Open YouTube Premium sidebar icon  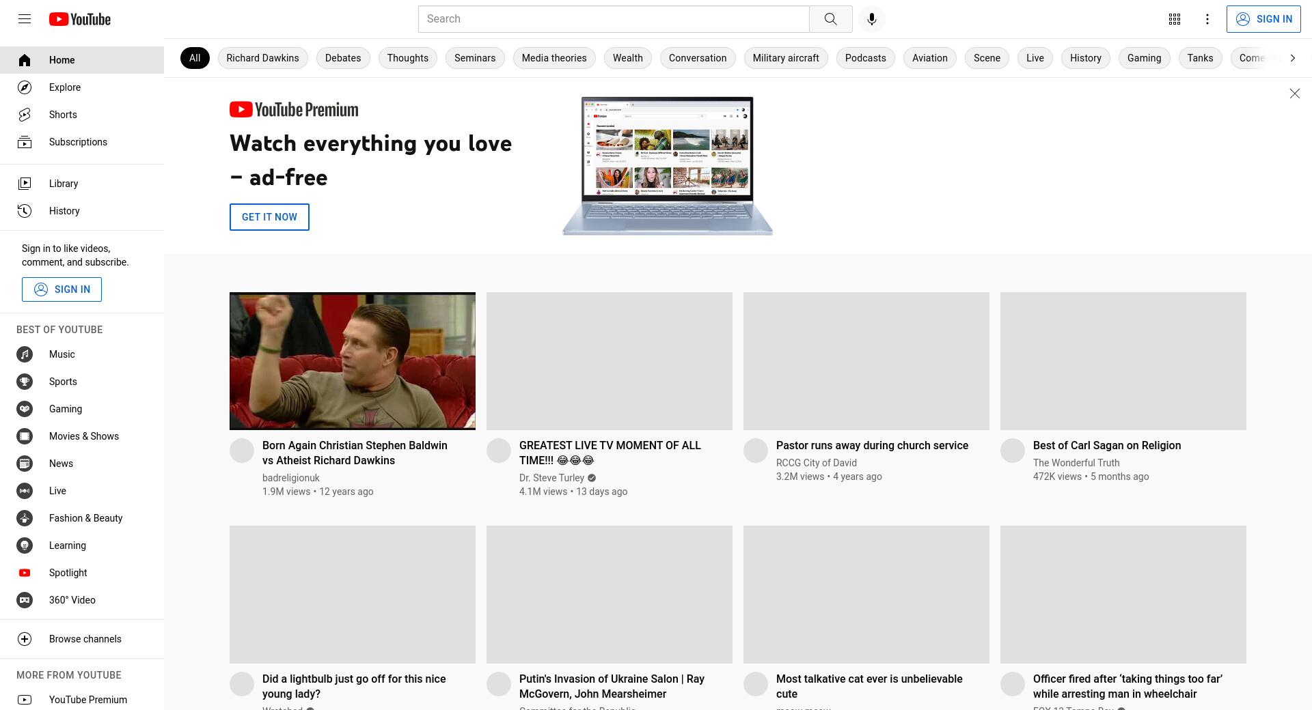25,700
